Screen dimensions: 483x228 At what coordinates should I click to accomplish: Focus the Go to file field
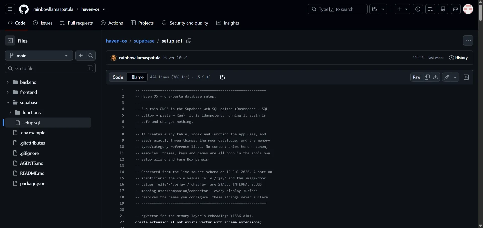50,68
